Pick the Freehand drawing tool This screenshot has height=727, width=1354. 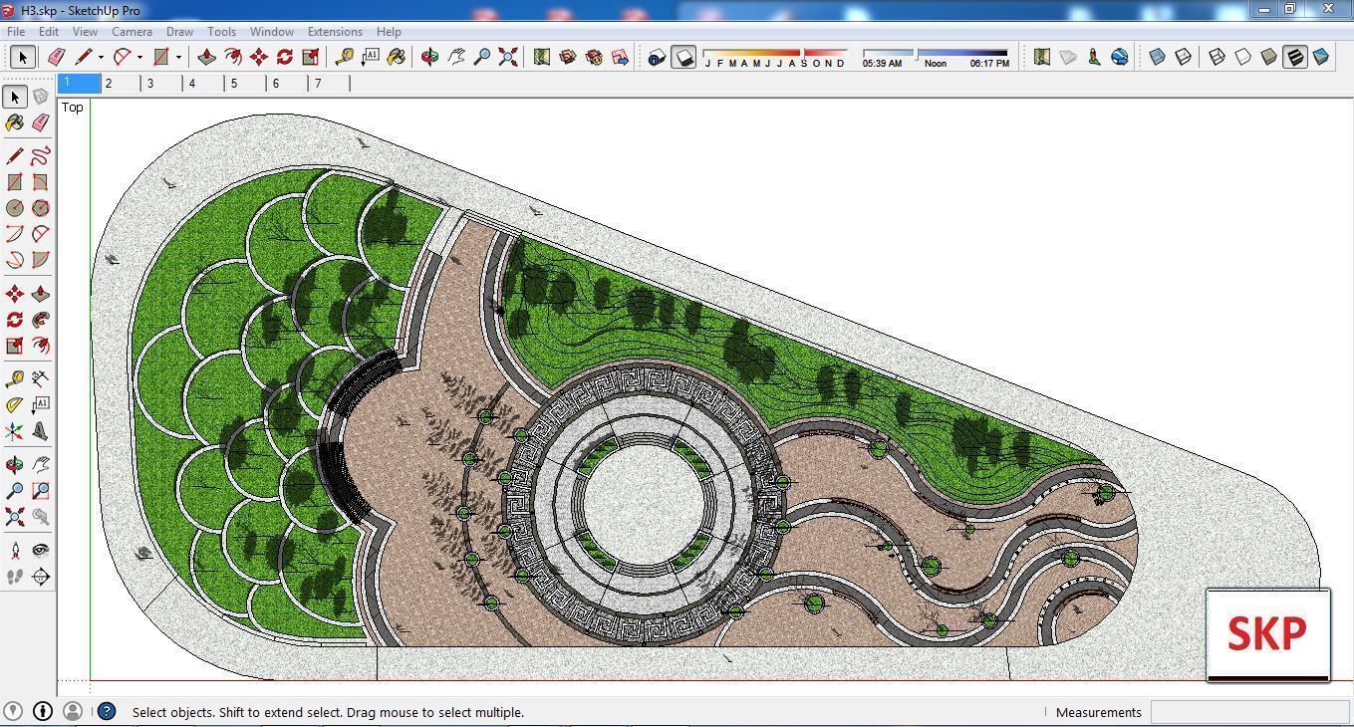point(40,156)
